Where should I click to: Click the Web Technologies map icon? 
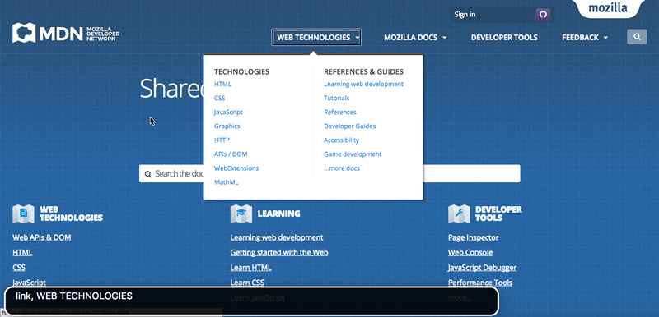click(23, 214)
